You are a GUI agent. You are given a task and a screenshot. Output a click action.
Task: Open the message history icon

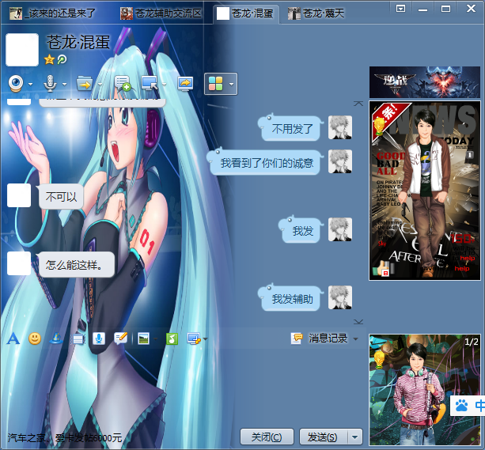tap(297, 338)
